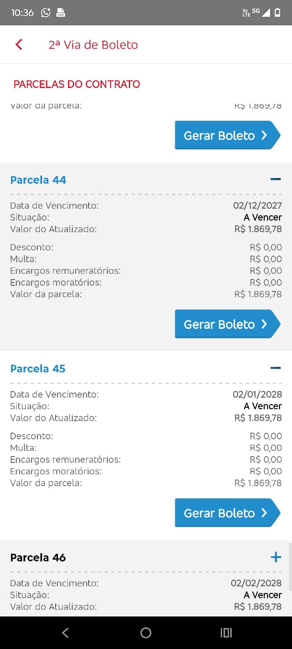Collapse Parcela 45 with minus icon

(x=275, y=368)
